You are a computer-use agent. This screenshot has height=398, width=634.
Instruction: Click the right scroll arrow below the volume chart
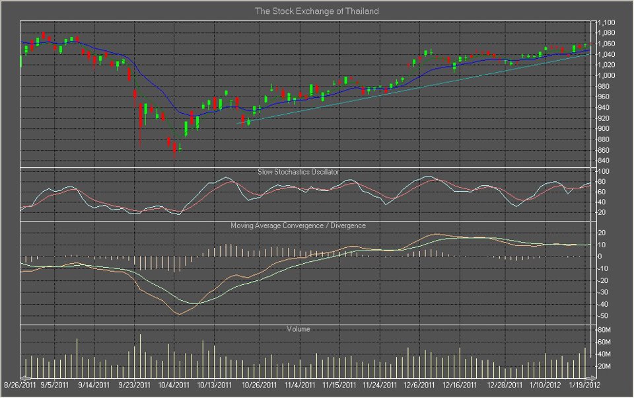pos(590,378)
